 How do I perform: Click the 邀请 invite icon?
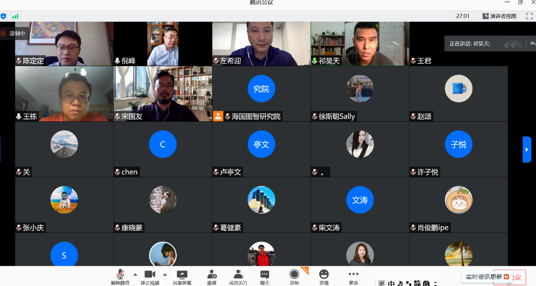[212, 276]
